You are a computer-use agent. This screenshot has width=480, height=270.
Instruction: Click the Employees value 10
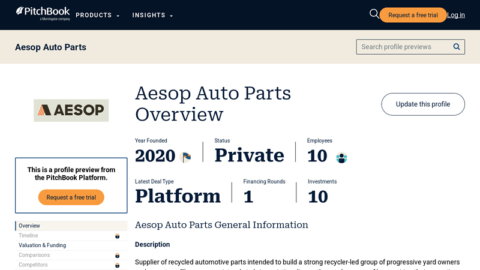[x=317, y=156]
